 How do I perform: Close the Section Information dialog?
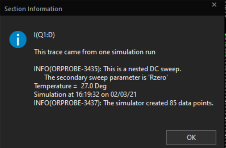coord(214,5)
